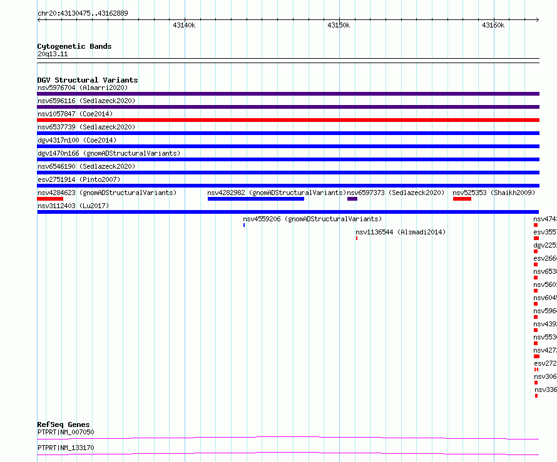557x462 pixels.
Task: Click nsv4559206 (gnomADStructuralVariants) label
Action: point(312,219)
